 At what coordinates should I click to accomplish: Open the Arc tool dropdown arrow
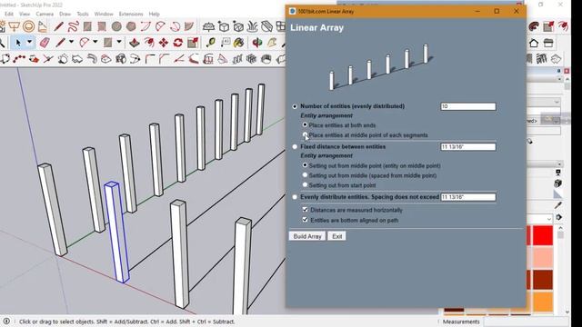tap(95, 43)
